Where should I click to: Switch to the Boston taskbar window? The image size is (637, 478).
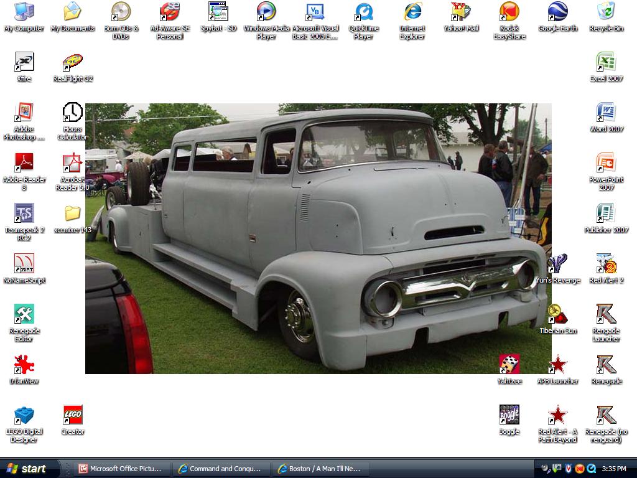pyautogui.click(x=320, y=469)
